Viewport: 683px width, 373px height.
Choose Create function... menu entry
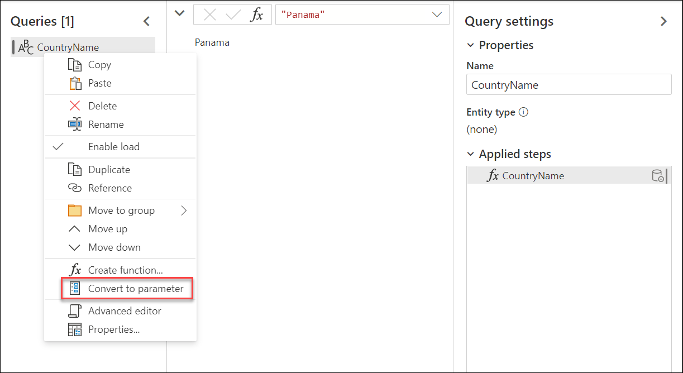120,270
